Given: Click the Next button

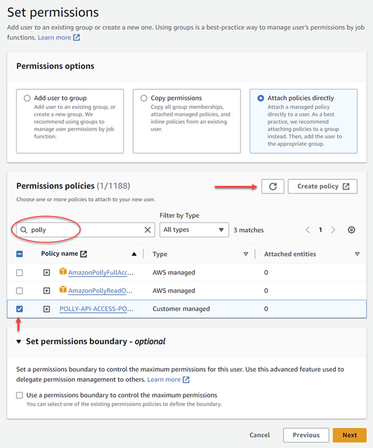Looking at the screenshot, I should click(x=350, y=435).
